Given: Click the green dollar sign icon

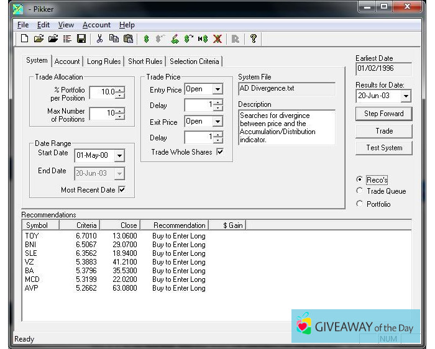Looking at the screenshot, I should pyautogui.click(x=146, y=39).
